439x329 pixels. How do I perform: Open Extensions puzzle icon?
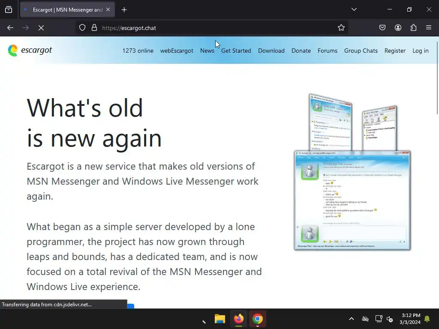coord(413,28)
